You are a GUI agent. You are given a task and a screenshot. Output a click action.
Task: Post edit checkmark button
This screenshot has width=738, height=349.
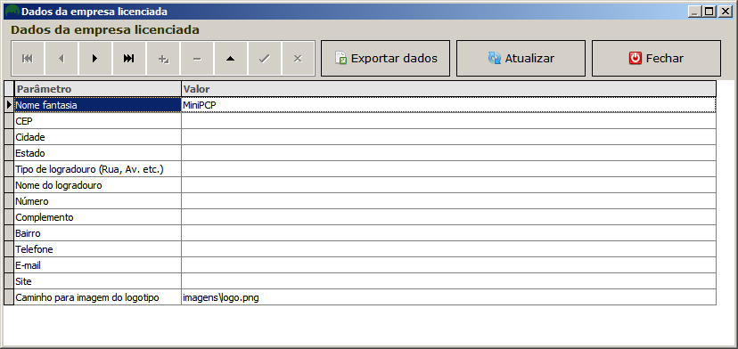(265, 59)
